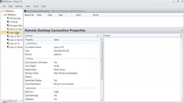Click the Send Message speech bubble icon
The height and width of the screenshot is (103, 184).
pos(53,11)
